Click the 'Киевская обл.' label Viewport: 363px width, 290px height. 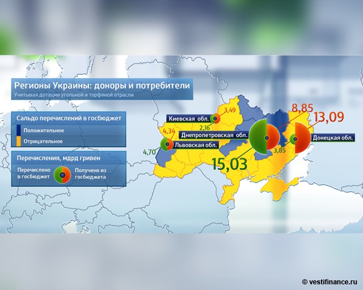pos(189,119)
